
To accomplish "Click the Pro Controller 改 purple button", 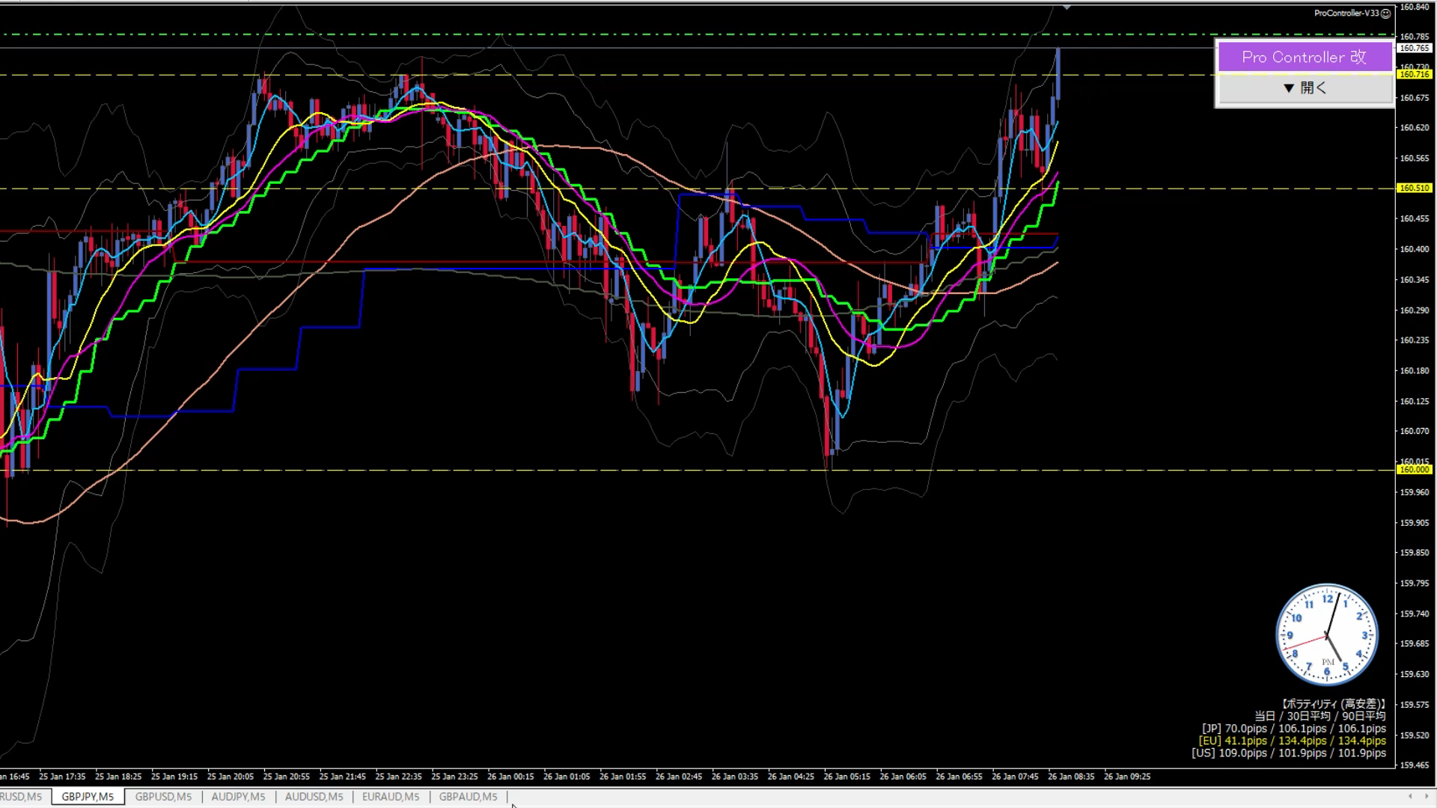I will click(1305, 57).
